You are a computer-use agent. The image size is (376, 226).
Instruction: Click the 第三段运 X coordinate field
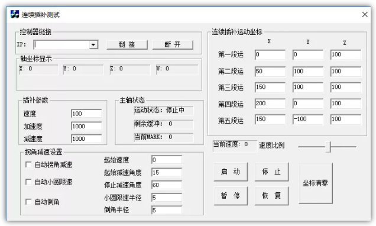270,88
